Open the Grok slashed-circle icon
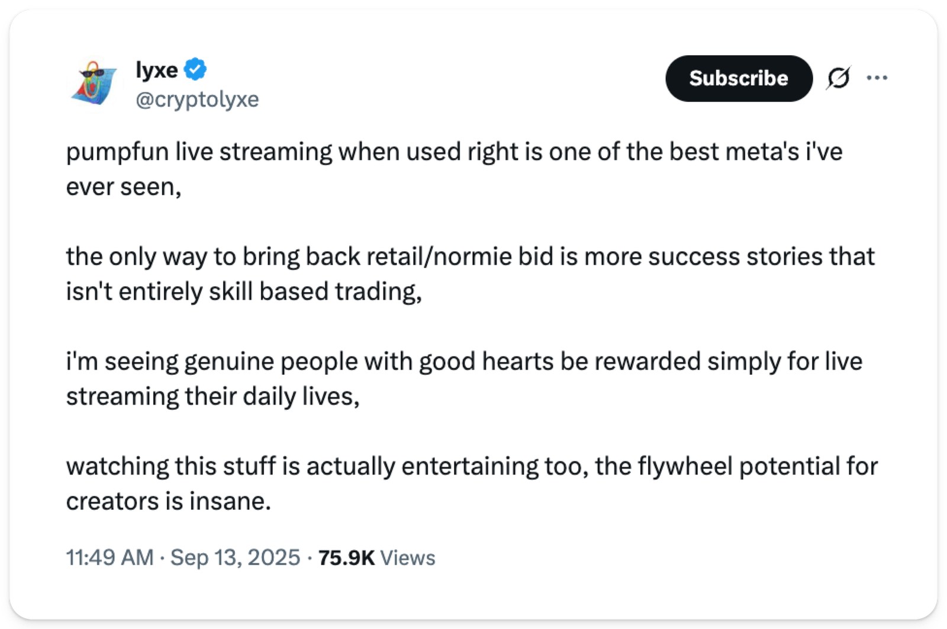 (839, 78)
